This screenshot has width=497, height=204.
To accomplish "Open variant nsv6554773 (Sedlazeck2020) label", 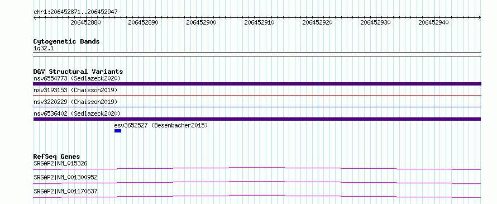I will (x=77, y=78).
